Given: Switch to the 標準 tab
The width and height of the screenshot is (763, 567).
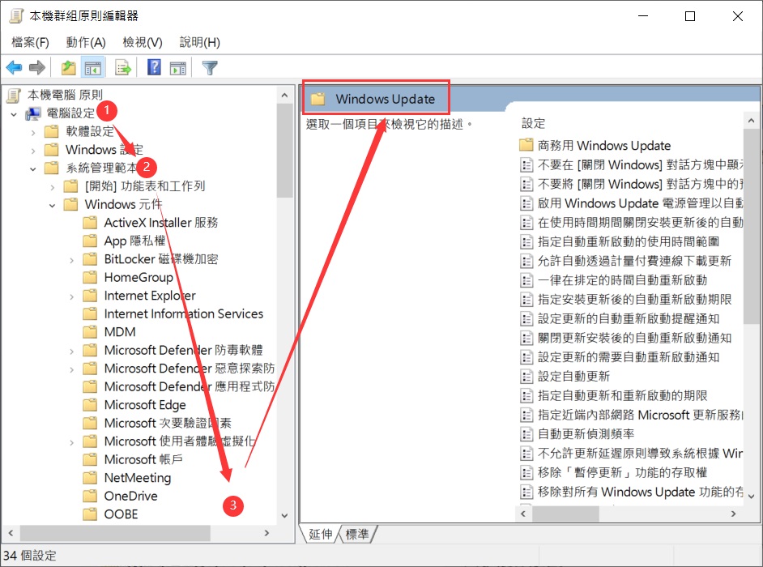Looking at the screenshot, I should click(357, 534).
